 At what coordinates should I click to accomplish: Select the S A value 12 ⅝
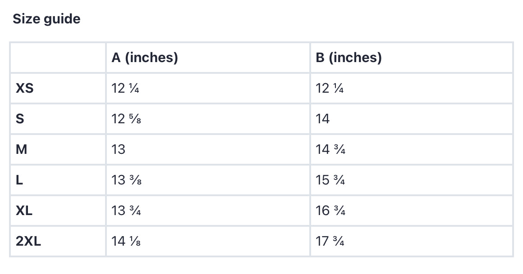coord(126,119)
